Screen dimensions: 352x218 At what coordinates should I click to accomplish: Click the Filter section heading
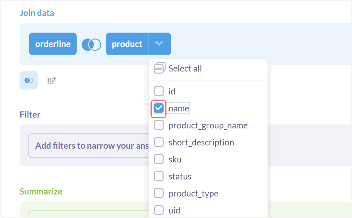coord(30,114)
